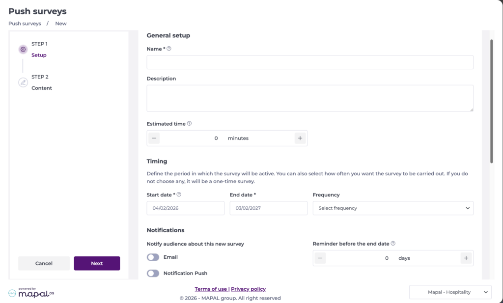Decrease estimated time with minus button
The width and height of the screenshot is (503, 303).
(154, 138)
